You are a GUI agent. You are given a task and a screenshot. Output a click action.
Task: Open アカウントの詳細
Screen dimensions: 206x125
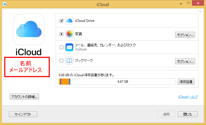tap(24, 97)
